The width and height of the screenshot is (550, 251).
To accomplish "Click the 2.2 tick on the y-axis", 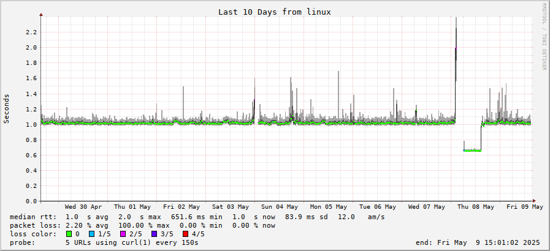I will (x=31, y=32).
